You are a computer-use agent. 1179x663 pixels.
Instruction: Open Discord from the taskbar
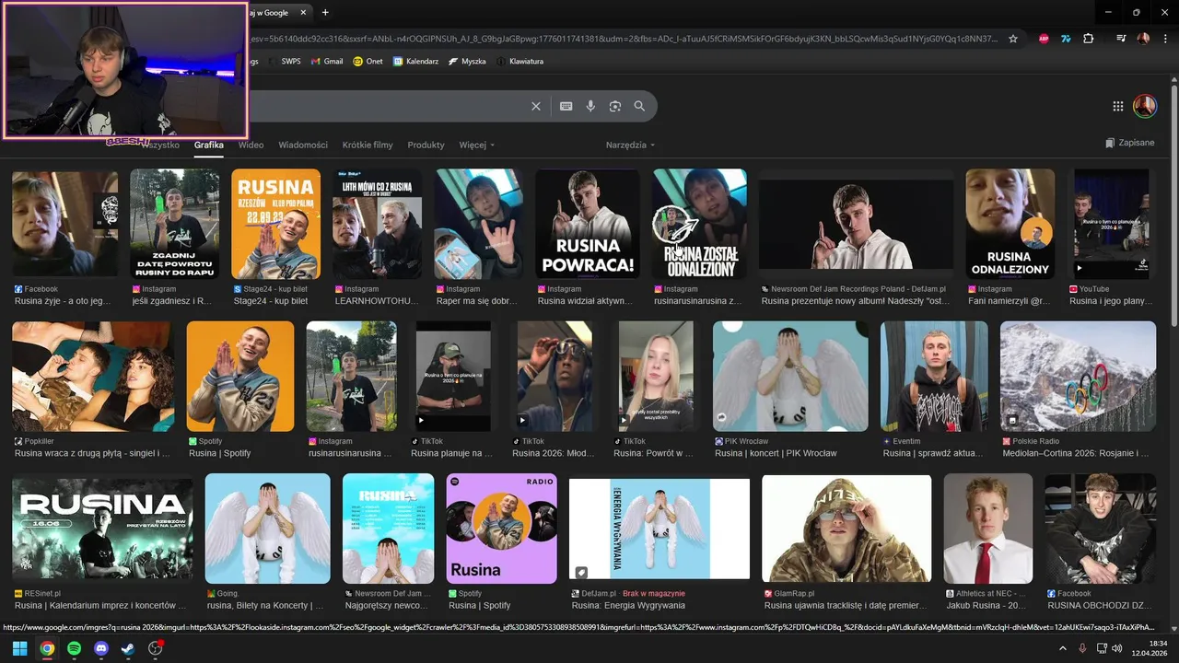101,648
